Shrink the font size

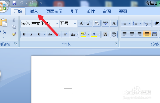coord(88,23)
